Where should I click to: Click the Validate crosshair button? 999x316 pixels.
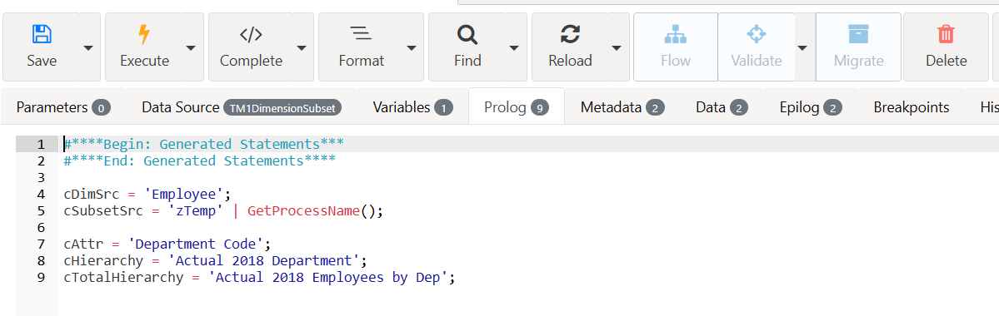(757, 47)
